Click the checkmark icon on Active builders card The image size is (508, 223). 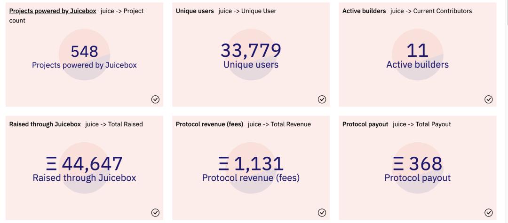pyautogui.click(x=488, y=99)
